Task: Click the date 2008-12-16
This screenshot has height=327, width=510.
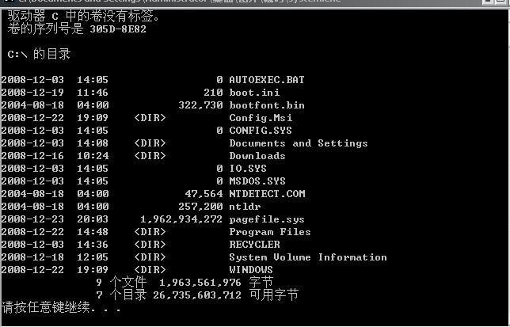Action: 32,156
